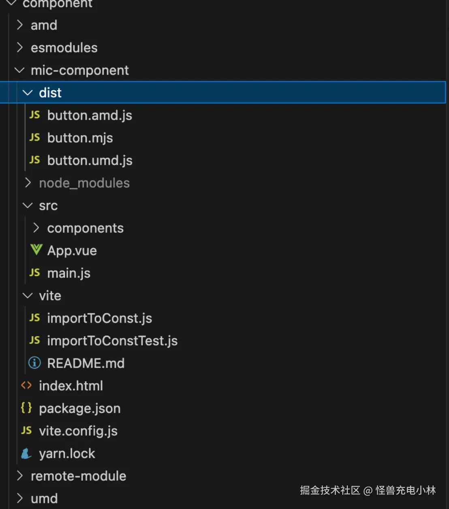
Task: Expand the remote-module folder
Action: coord(19,476)
